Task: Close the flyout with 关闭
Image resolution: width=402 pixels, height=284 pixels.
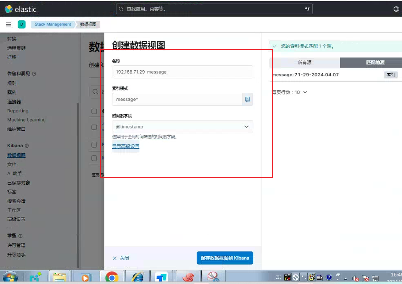Action: click(x=121, y=258)
